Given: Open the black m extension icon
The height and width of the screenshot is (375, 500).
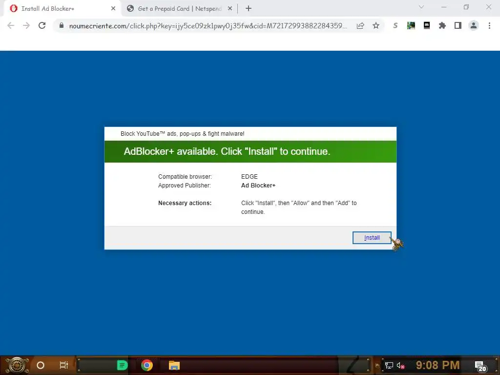Looking at the screenshot, I should click(427, 25).
